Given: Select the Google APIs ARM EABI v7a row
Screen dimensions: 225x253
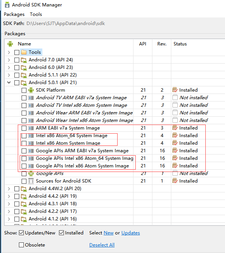Looking at the screenshot, I should [115, 151].
